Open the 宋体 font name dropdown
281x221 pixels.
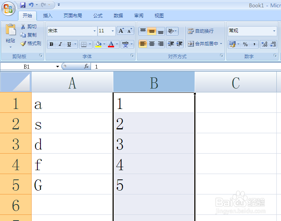click(94, 31)
